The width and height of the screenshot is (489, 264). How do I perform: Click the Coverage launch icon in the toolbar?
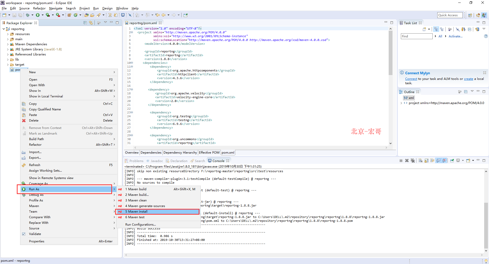pos(48,15)
